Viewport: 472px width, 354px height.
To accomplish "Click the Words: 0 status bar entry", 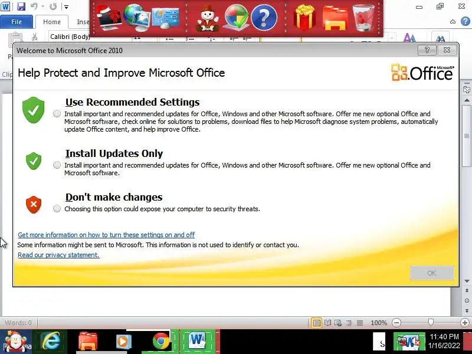I will tap(18, 323).
